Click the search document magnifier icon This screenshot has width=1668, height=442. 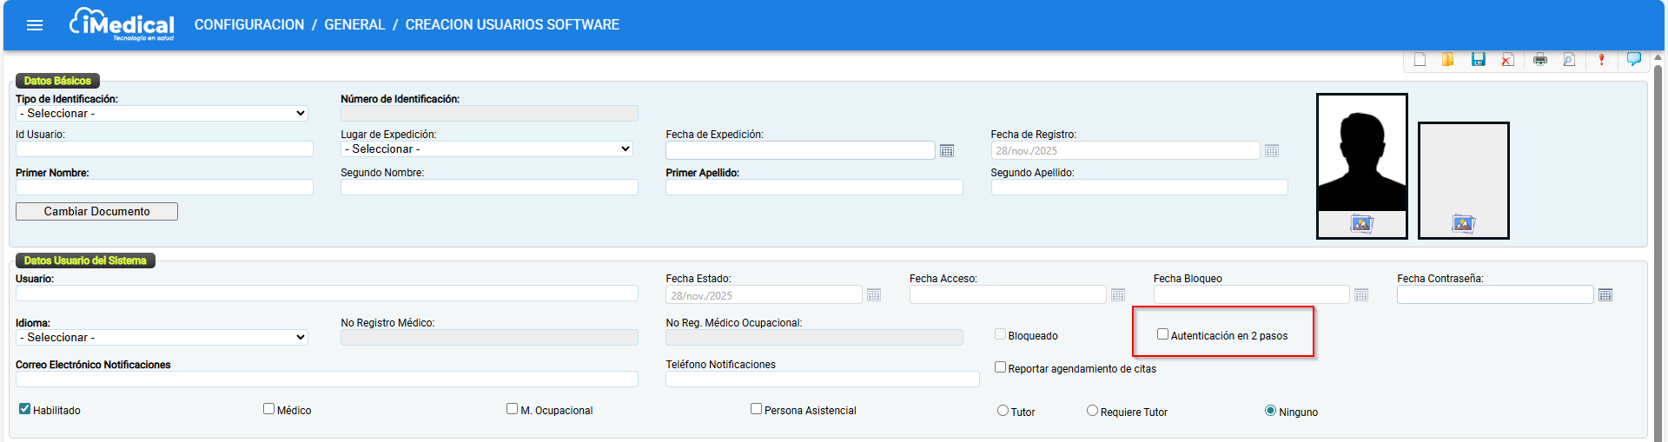(x=1569, y=60)
